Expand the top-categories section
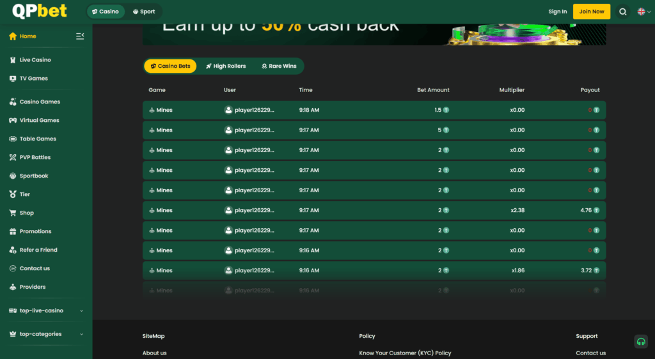Viewport: 655px width, 359px height. [81, 334]
